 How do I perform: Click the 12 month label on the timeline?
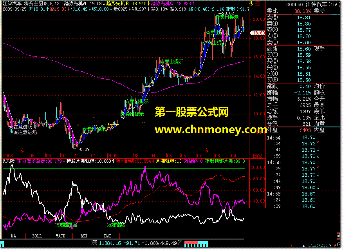[92, 156]
